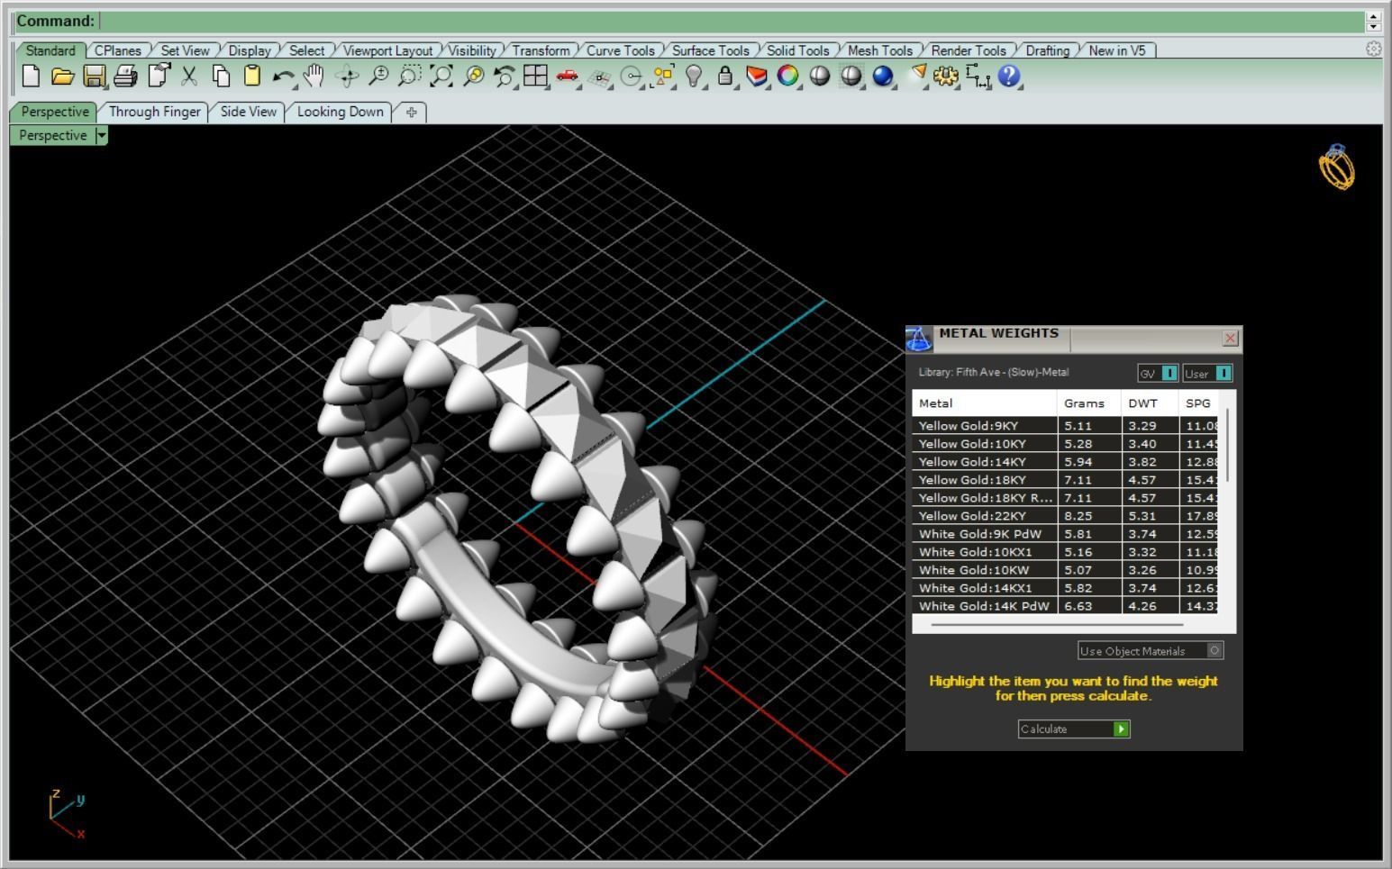Click the Zoom Extents icon

coord(441,77)
